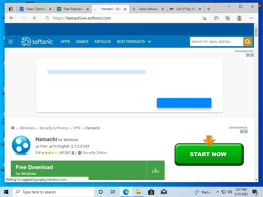Open volume control in system tray

pos(230,192)
